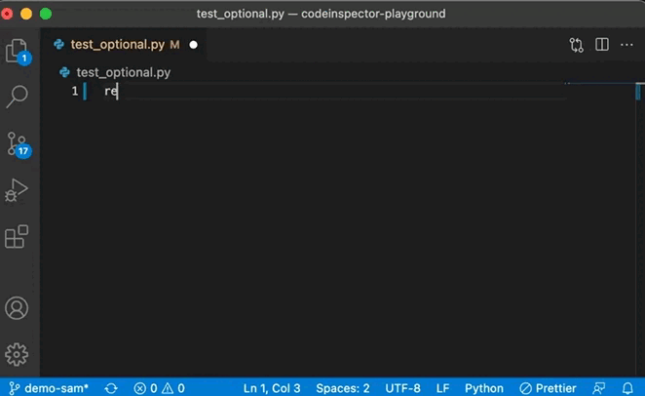Split the editor to the right
This screenshot has height=396, width=645.
[602, 45]
